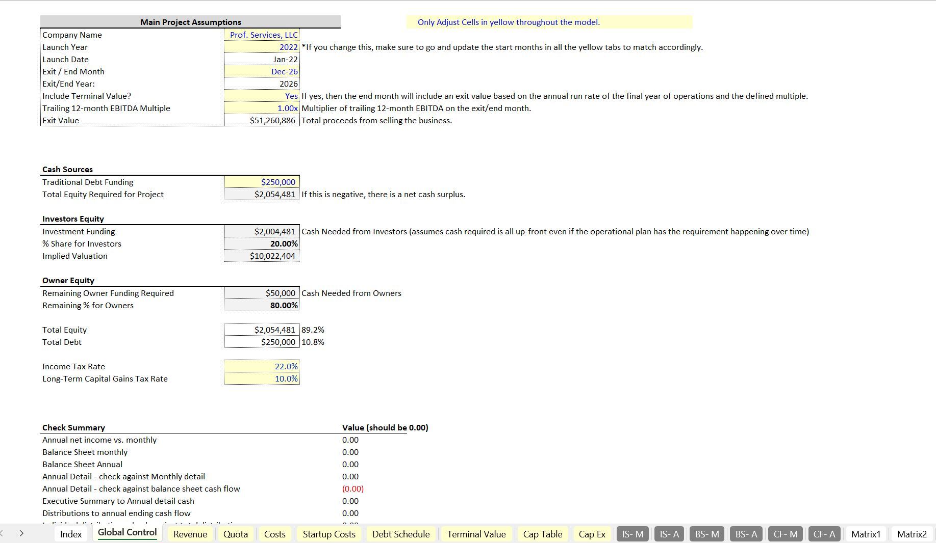Select the Cash Needed from Owners note
The width and height of the screenshot is (936, 543).
(x=351, y=293)
